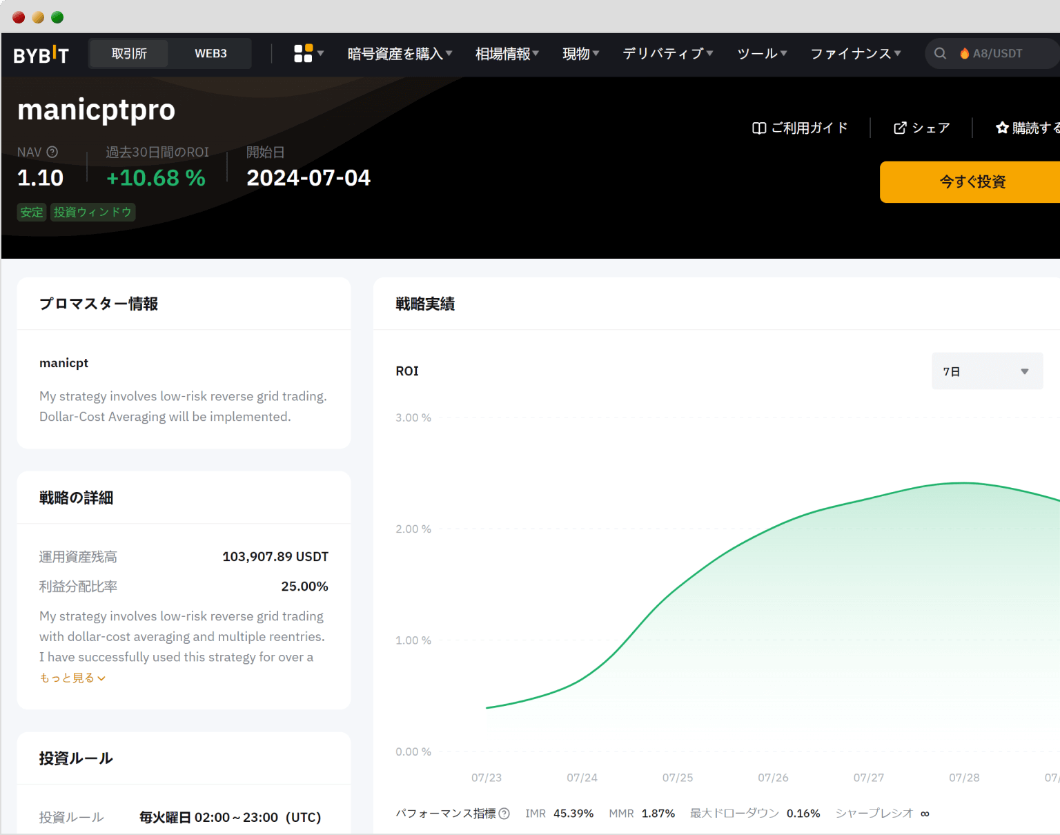Click the シャープレシオ ∞ value
Viewport: 1060px width, 835px height.
pos(925,814)
